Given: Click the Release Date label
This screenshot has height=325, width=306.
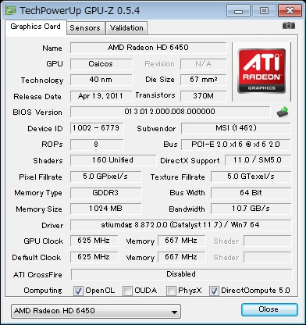Looking at the screenshot, I should pos(37,97).
